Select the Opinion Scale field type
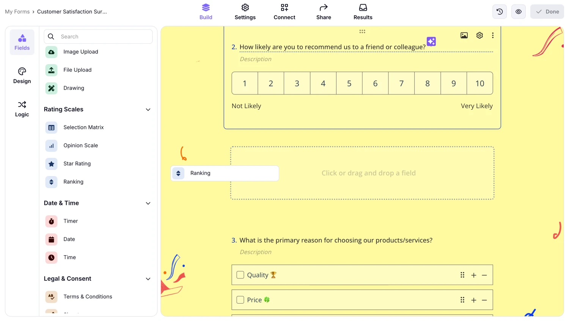 pos(80,145)
